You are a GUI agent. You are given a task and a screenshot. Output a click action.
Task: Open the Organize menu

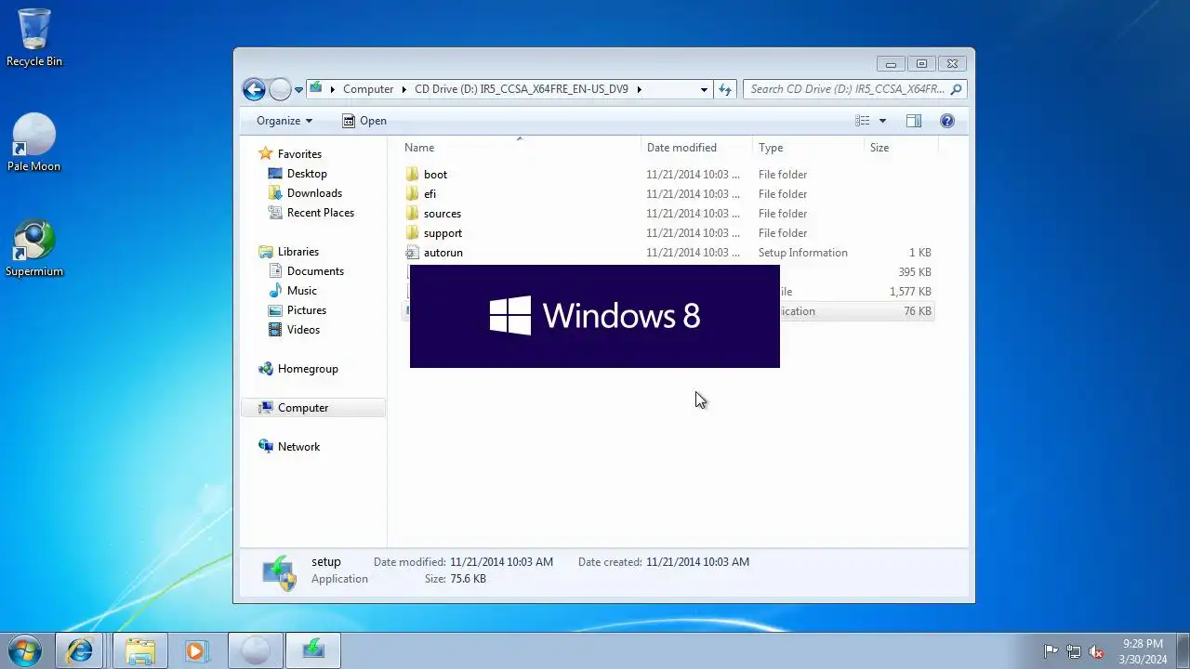point(284,121)
